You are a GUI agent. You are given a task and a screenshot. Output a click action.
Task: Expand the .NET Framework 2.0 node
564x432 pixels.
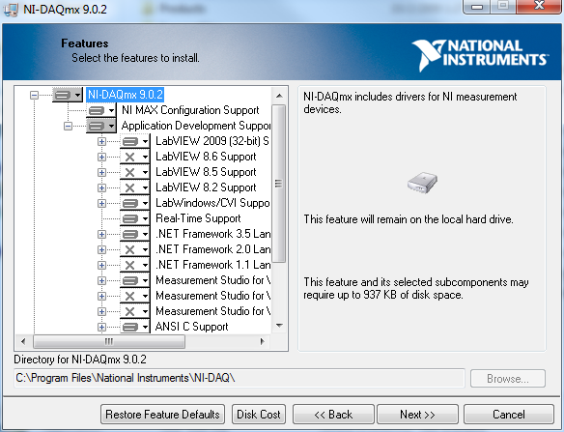(101, 250)
